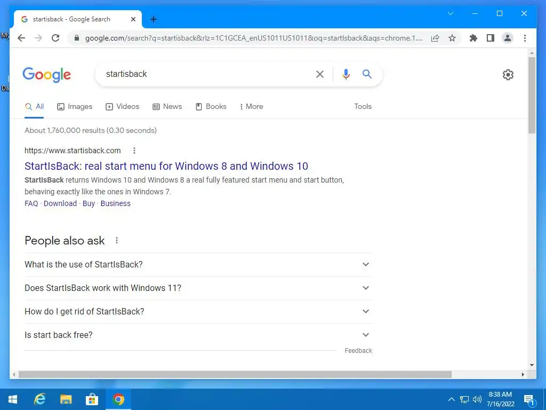View site security lock info

coord(77,38)
